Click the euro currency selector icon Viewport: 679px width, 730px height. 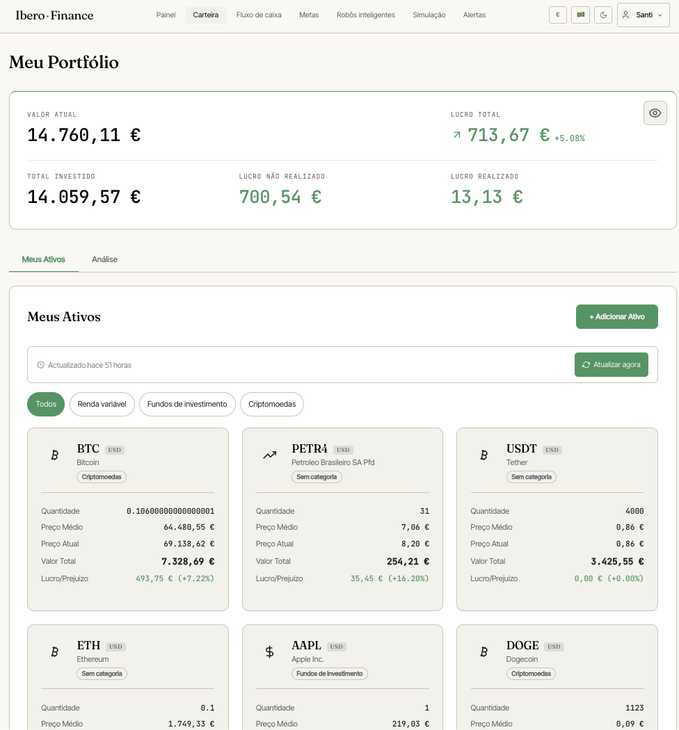558,15
